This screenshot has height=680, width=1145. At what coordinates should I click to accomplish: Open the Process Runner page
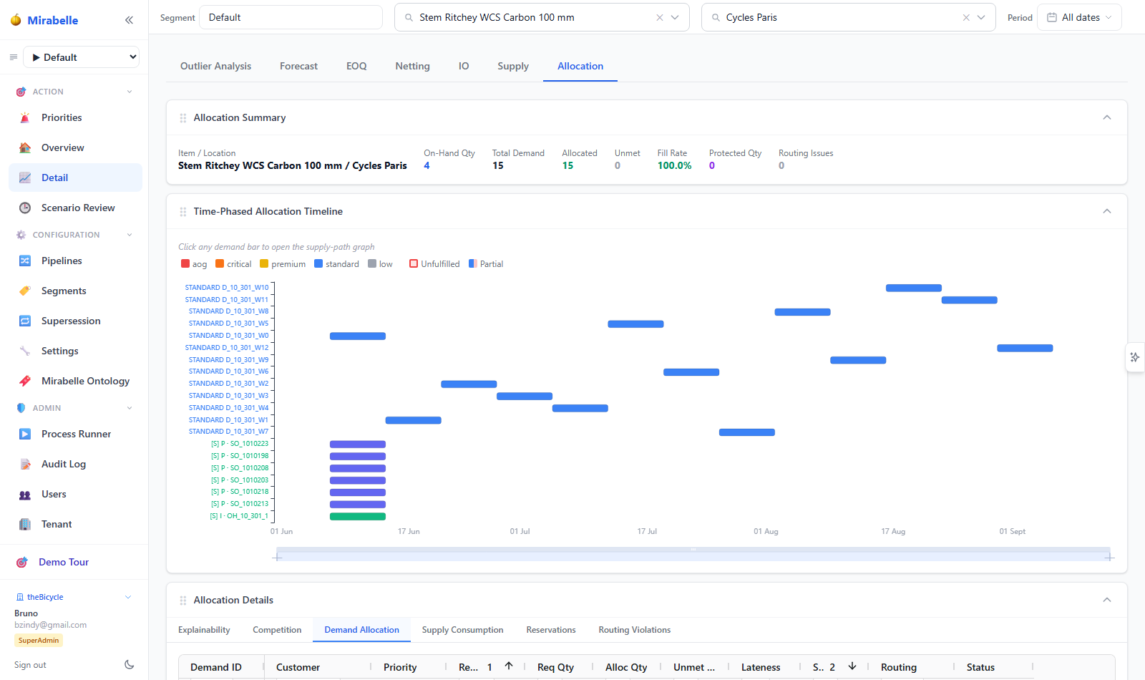click(x=75, y=434)
